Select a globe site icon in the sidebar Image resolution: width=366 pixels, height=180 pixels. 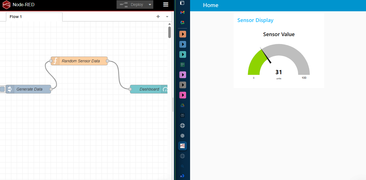182,126
